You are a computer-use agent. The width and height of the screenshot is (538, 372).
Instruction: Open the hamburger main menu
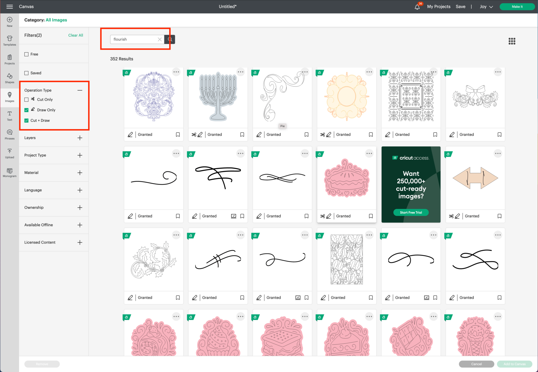(x=9, y=7)
